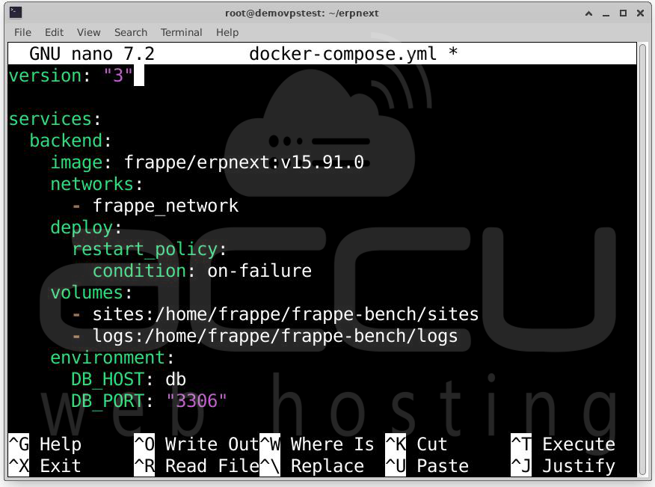Open the Terminal menu
Screen dimensions: 655x487
tap(181, 32)
